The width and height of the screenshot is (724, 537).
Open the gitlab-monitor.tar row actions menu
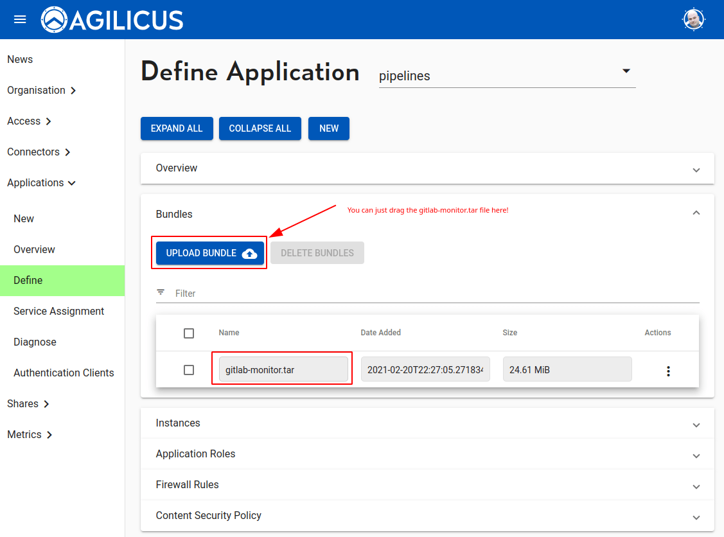[x=668, y=371]
